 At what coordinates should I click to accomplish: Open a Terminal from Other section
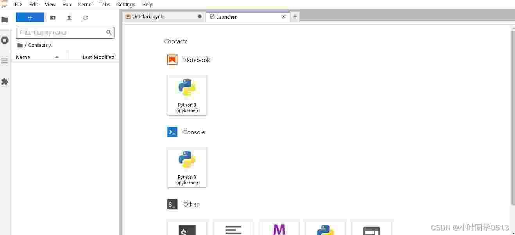187,228
